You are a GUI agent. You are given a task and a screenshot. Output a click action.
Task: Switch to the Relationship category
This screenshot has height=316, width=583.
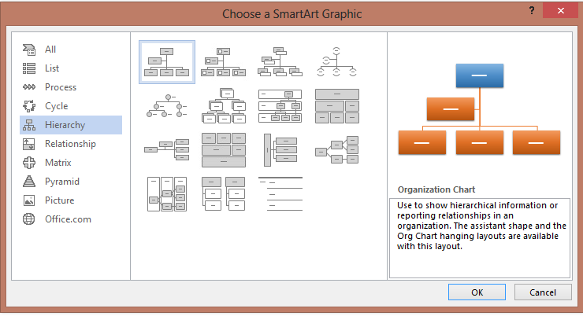click(x=70, y=144)
